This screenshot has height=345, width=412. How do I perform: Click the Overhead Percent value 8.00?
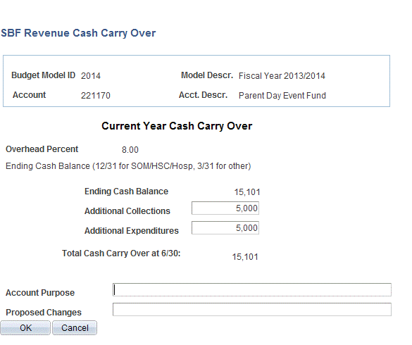coord(130,150)
